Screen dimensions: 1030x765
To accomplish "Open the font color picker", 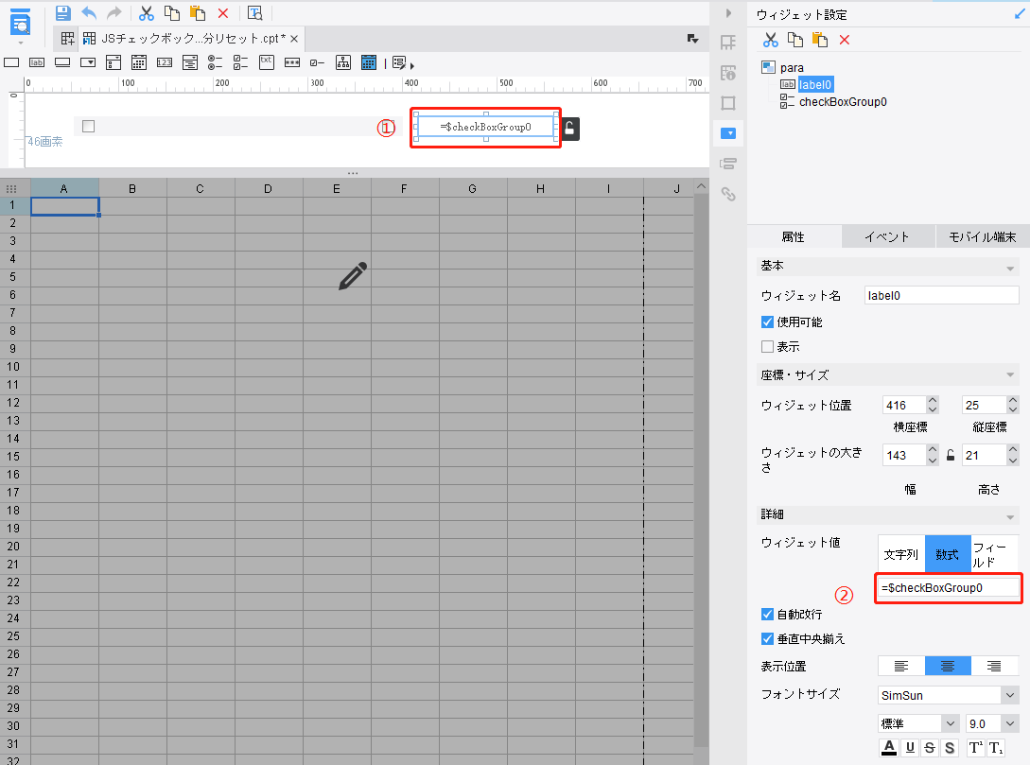I will [888, 747].
